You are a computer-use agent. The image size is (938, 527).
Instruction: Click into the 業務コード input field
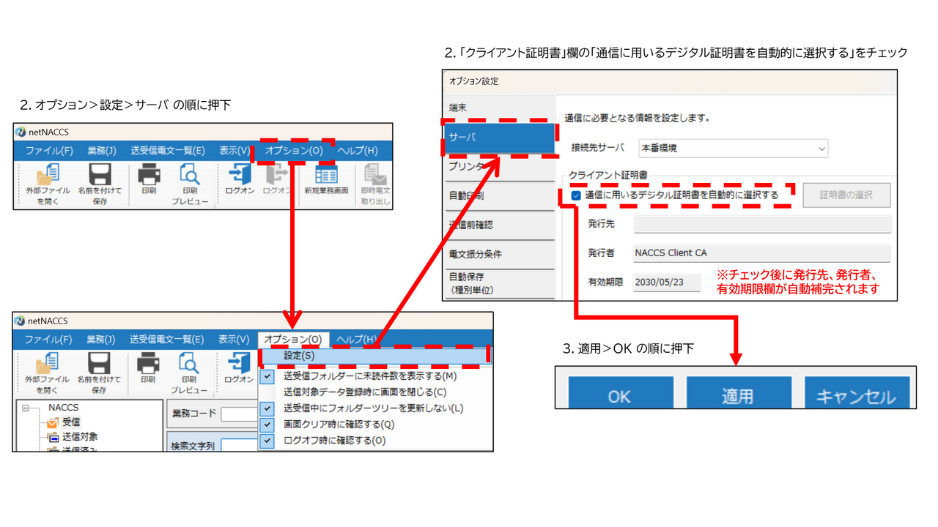click(x=240, y=414)
